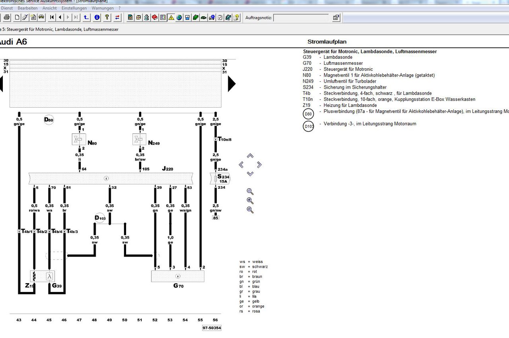Click the red book toolbar icon
The image size is (509, 338).
click(x=155, y=17)
